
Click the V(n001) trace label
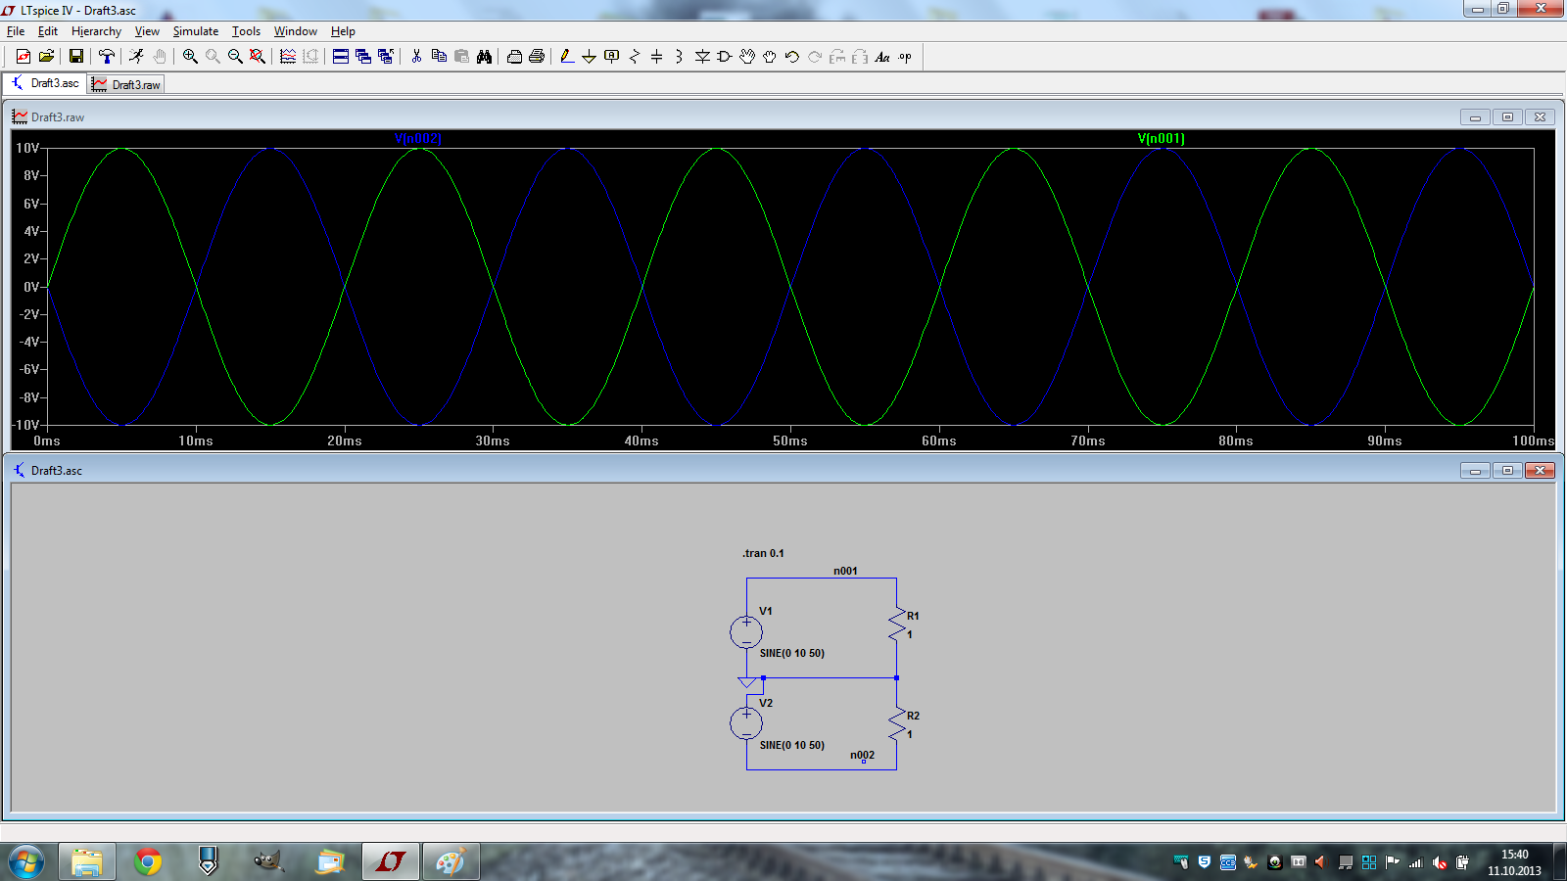[x=1162, y=139]
